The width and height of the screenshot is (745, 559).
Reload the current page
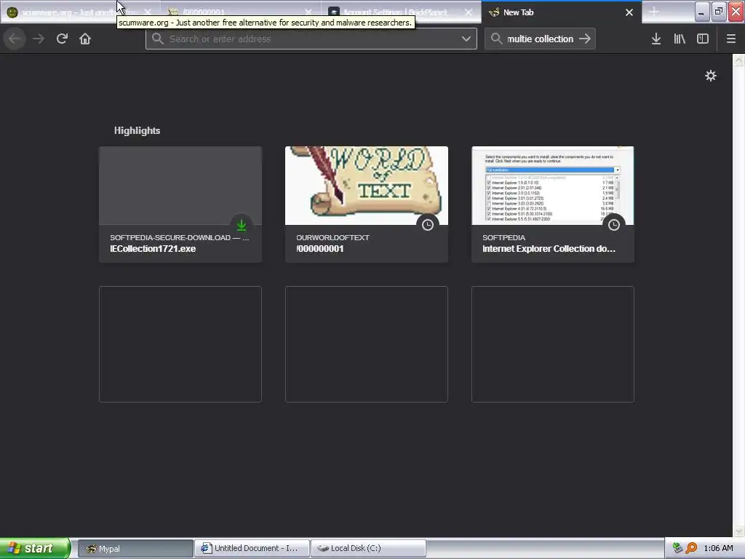62,39
